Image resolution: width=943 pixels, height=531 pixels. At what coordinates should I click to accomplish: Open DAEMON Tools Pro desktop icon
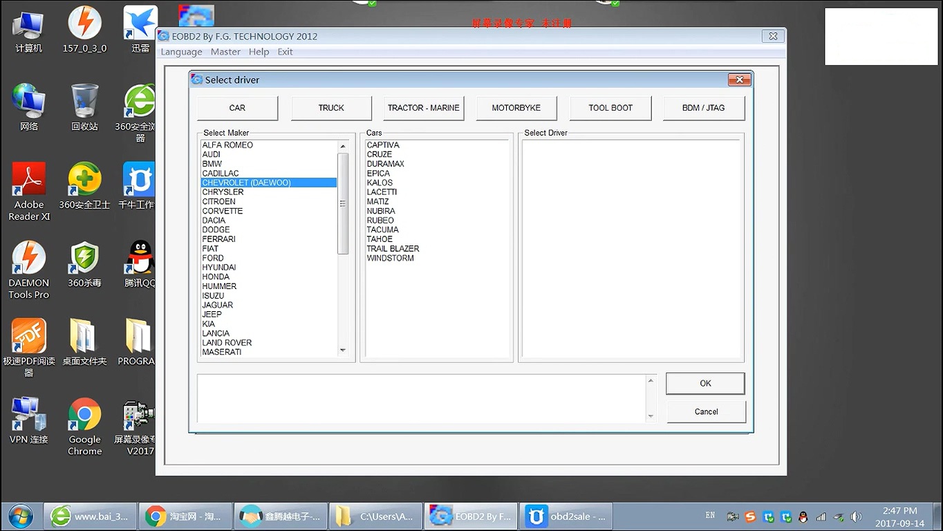click(x=29, y=270)
